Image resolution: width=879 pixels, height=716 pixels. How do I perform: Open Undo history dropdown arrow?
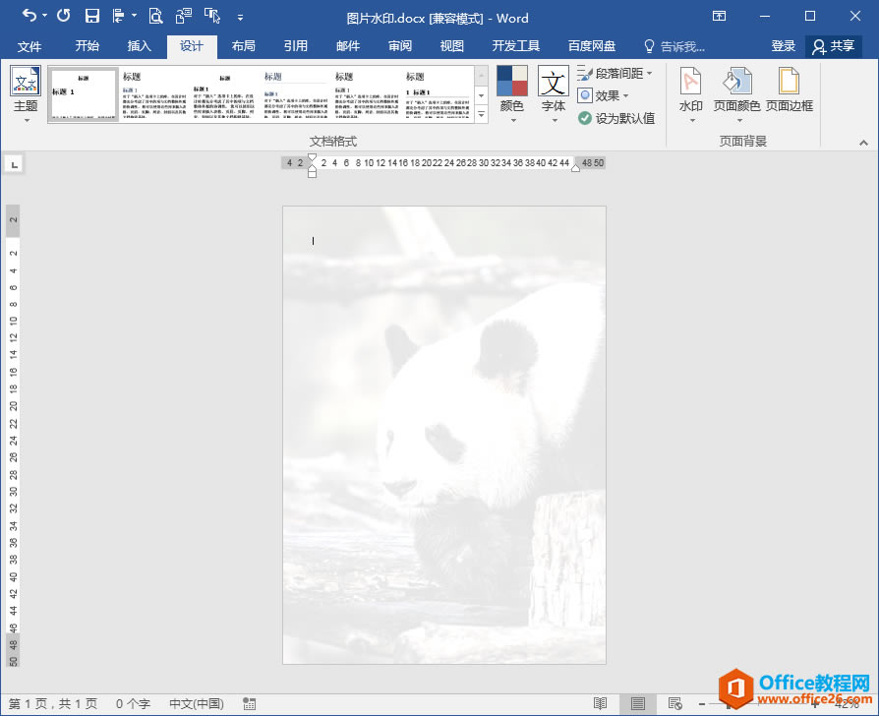[45, 16]
